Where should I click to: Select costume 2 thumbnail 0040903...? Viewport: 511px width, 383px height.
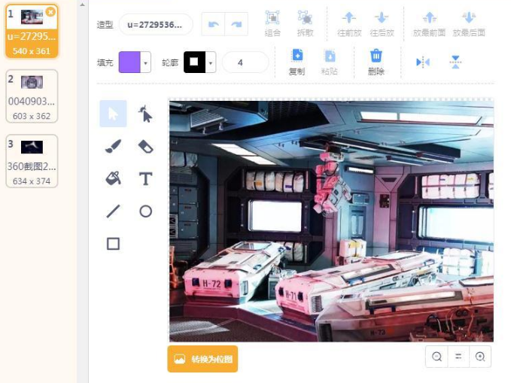(x=32, y=96)
